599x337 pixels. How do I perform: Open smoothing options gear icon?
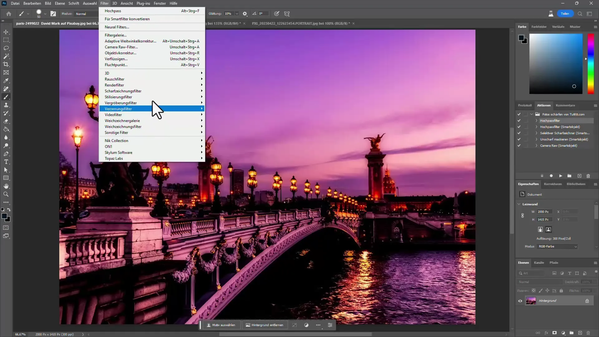coord(245,14)
